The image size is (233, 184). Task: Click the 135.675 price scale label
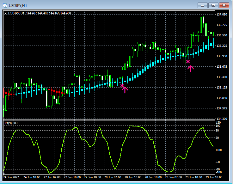[222, 67]
